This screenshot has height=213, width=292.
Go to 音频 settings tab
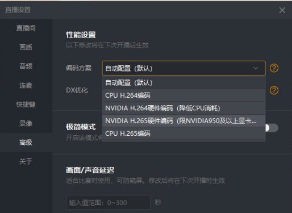pos(26,66)
